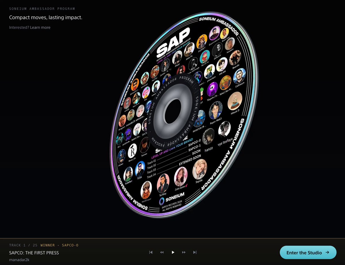Skip to the previous track

coord(151,252)
